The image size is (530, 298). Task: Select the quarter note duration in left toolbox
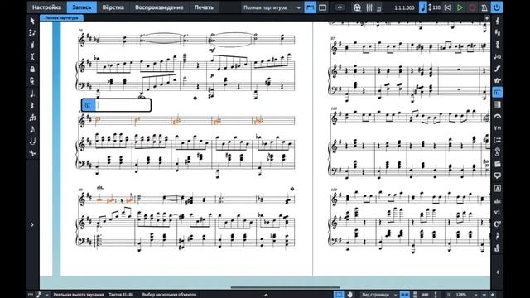[32, 94]
